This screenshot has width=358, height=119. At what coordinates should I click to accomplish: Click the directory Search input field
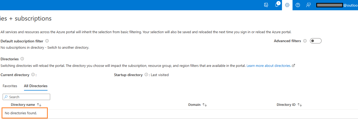point(26,97)
